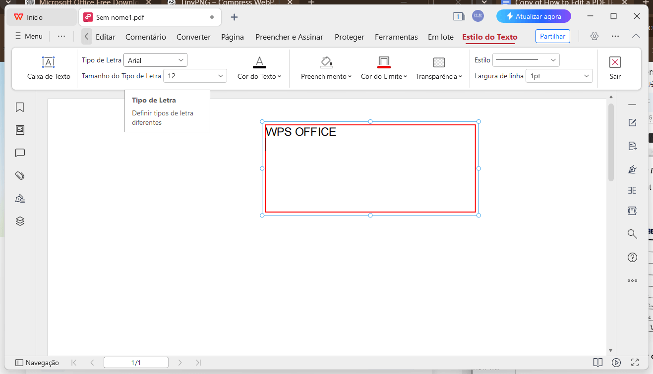
Task: Collapse the ribbon with the top-right chevron
Action: click(636, 36)
